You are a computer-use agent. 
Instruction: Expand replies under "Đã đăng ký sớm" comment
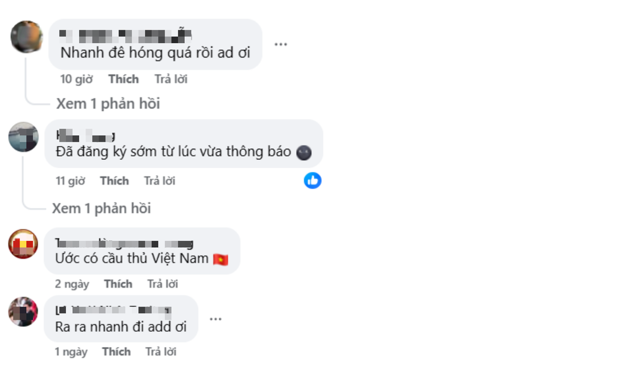pyautogui.click(x=101, y=208)
